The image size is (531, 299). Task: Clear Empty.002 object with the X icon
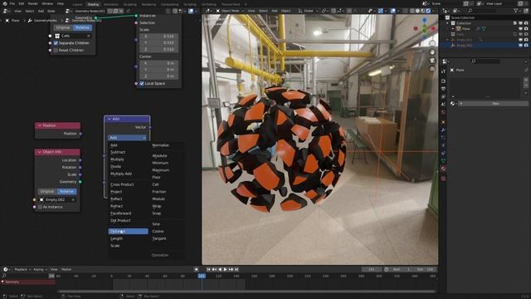(x=73, y=199)
